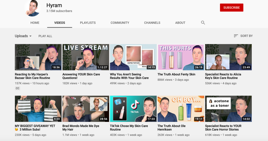Click '499K views • 2 days ago' text
The height and width of the screenshot is (141, 268).
tap(126, 83)
